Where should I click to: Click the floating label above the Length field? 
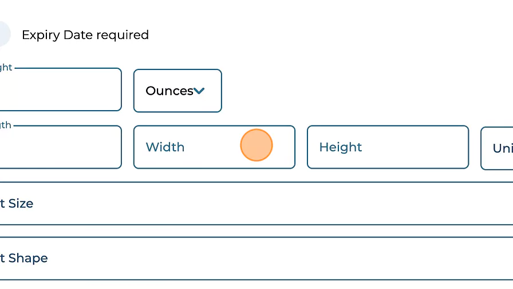pos(6,125)
